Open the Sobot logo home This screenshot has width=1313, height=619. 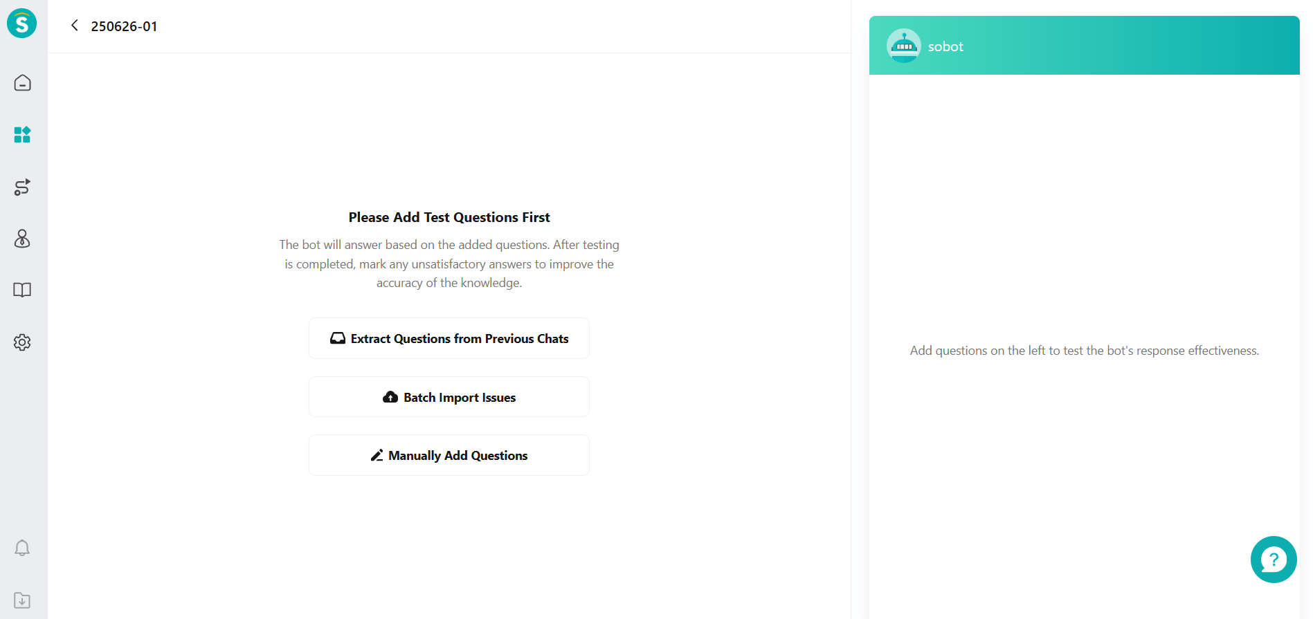22,24
